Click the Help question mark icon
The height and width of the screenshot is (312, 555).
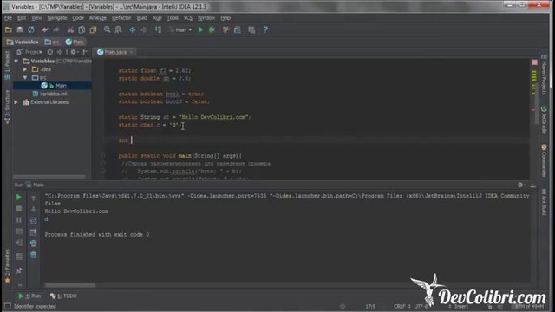265,30
